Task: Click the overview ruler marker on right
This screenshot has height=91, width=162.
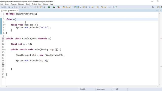Action: 161,66
